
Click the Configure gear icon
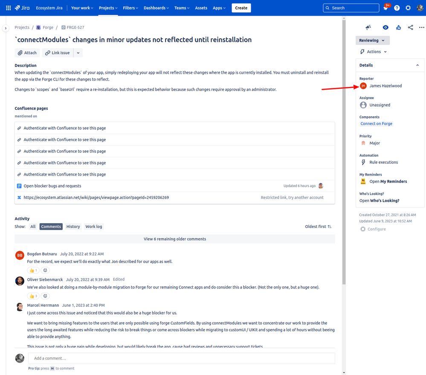(363, 229)
